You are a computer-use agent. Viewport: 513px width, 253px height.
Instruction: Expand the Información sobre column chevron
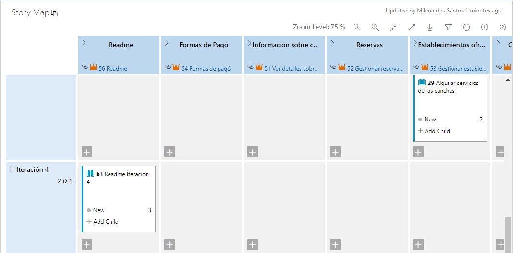(249, 43)
